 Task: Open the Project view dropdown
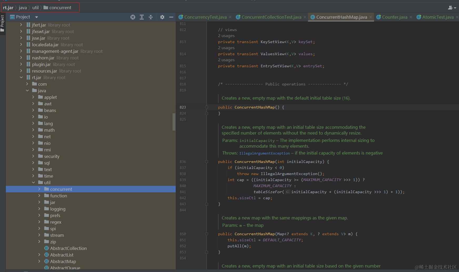click(37, 17)
